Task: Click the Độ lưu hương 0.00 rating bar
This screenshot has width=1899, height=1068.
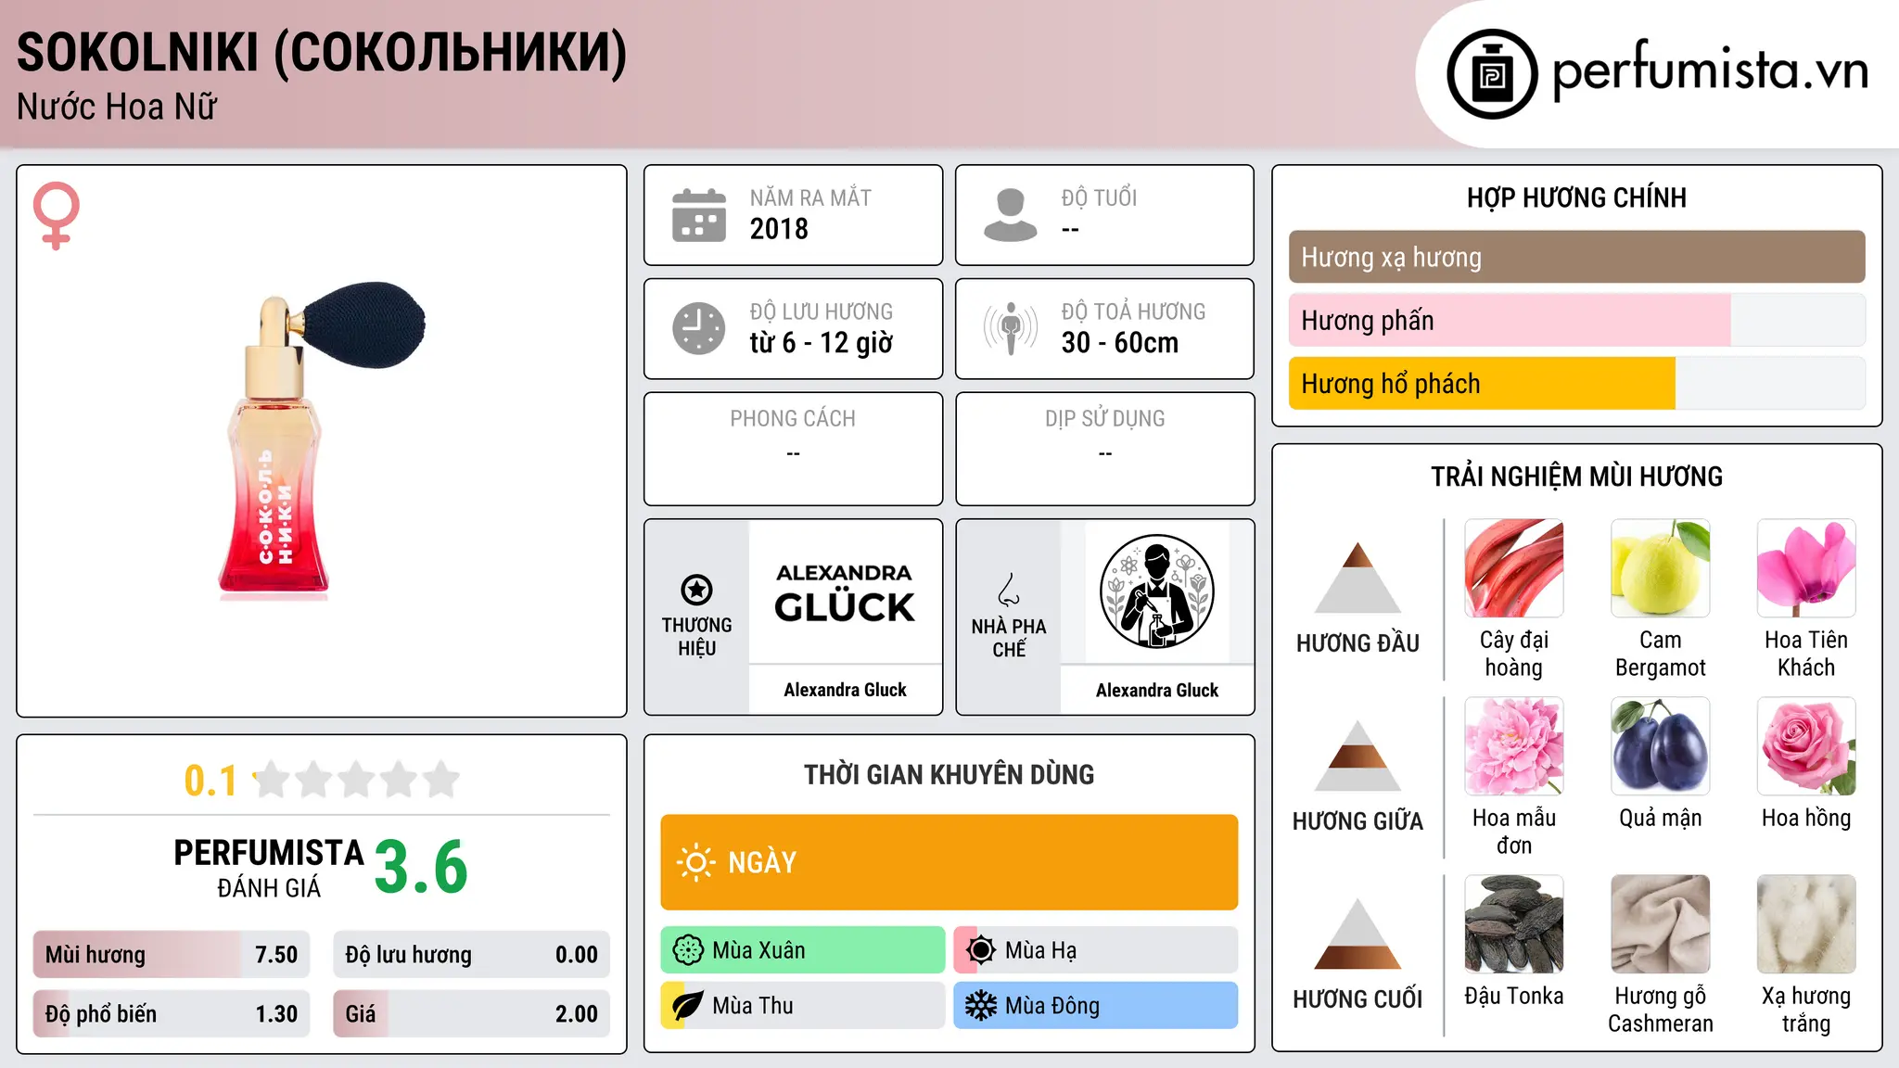Action: click(x=472, y=955)
